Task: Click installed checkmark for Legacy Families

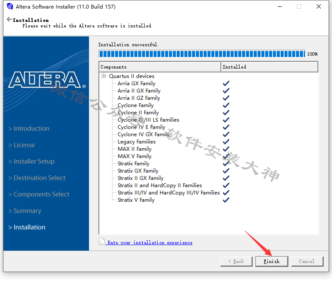Action: click(x=226, y=142)
